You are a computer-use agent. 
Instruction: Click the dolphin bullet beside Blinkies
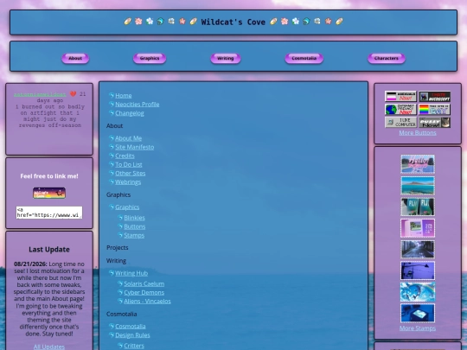pos(120,218)
